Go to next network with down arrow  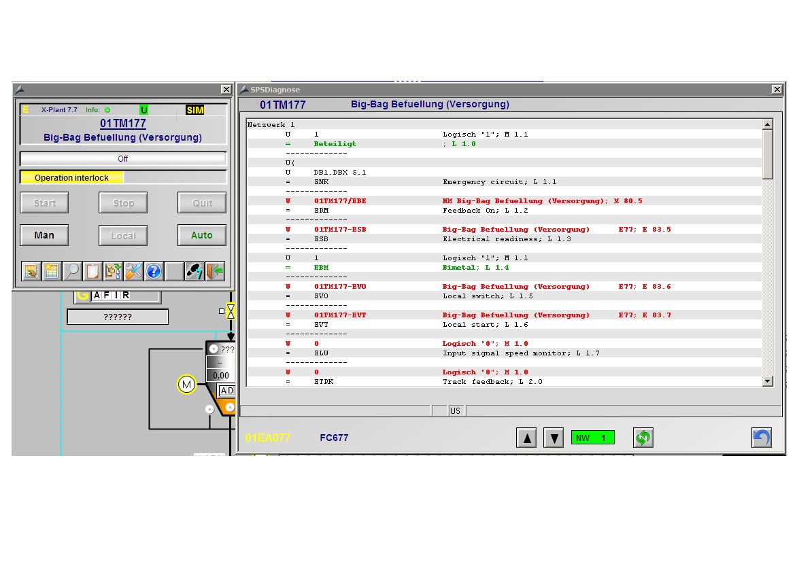click(x=554, y=438)
